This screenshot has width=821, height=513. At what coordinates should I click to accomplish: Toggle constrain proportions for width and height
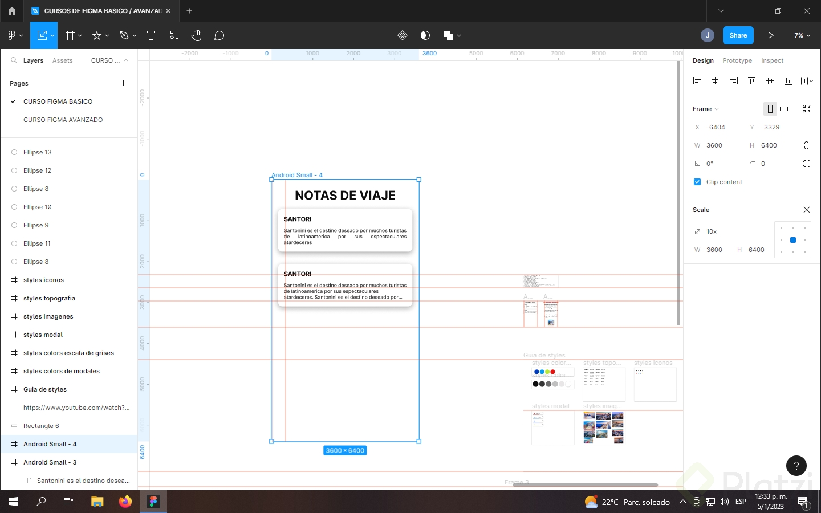tap(806, 145)
